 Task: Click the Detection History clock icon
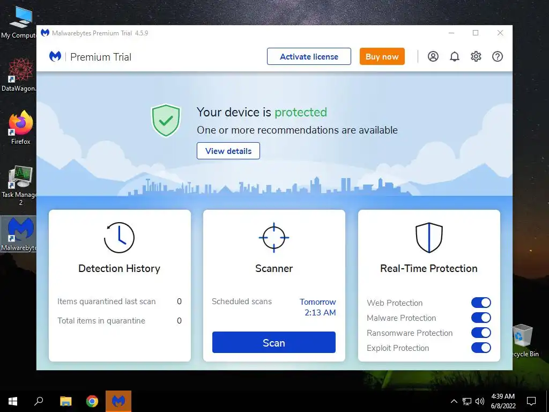[119, 238]
